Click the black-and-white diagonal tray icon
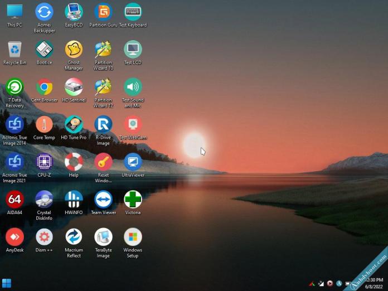 [x=321, y=284]
